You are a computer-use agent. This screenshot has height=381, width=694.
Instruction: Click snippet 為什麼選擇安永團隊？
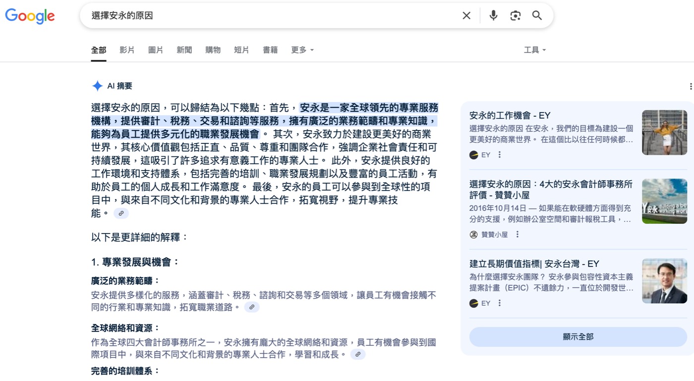tap(508, 277)
